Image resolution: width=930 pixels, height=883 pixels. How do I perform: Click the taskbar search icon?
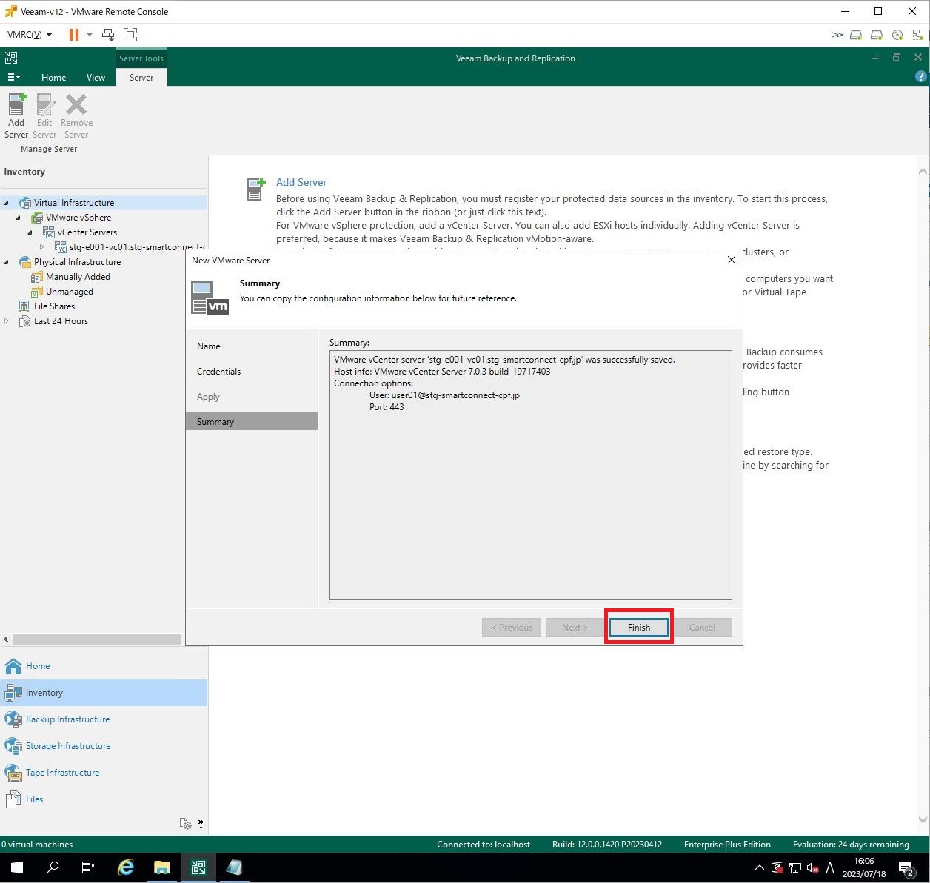click(x=53, y=867)
